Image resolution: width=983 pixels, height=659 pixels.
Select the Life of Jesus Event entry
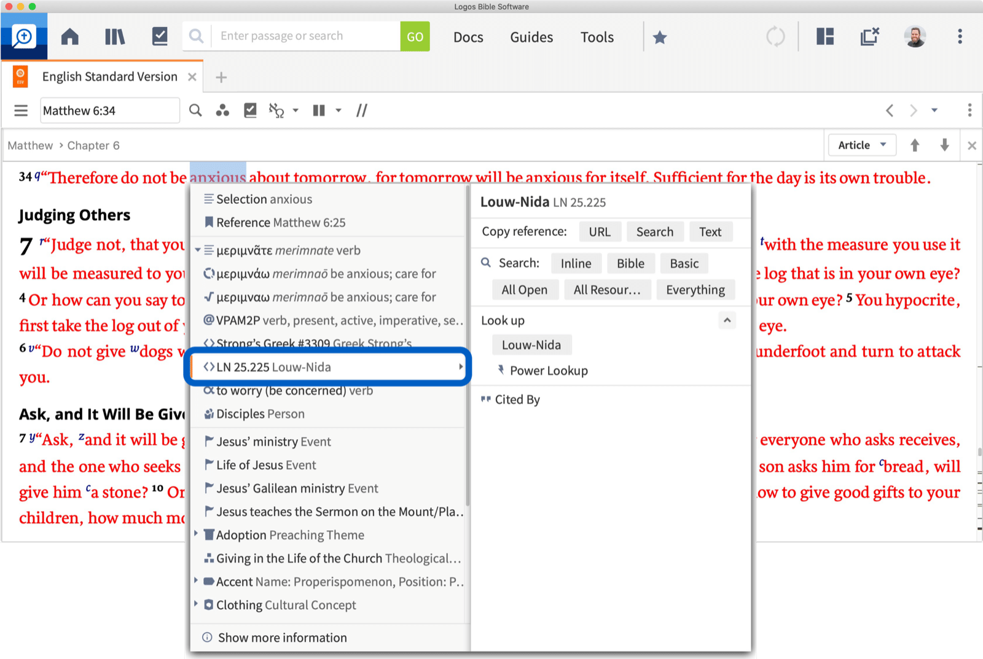(x=328, y=465)
